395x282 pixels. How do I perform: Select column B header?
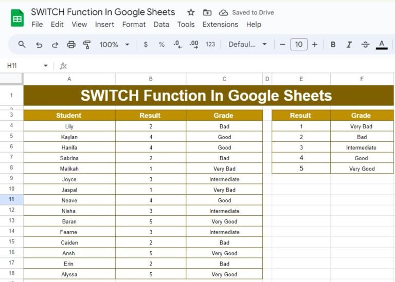151,79
